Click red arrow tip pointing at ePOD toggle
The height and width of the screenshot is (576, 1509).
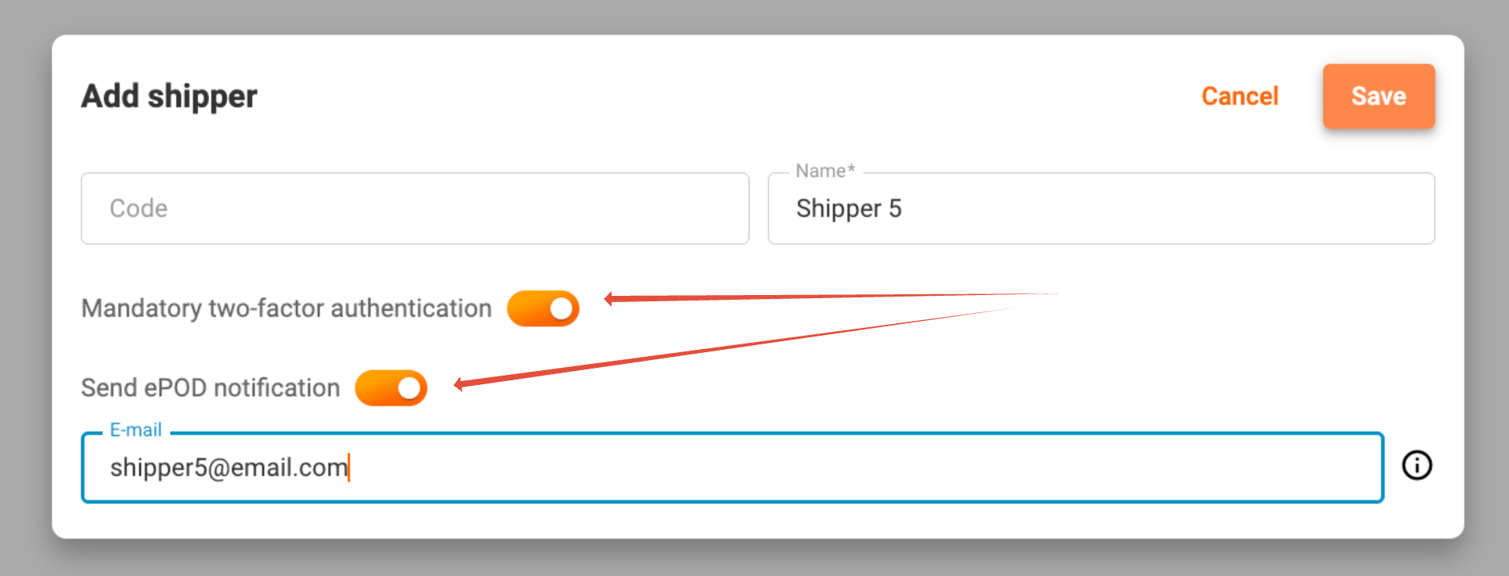[459, 384]
